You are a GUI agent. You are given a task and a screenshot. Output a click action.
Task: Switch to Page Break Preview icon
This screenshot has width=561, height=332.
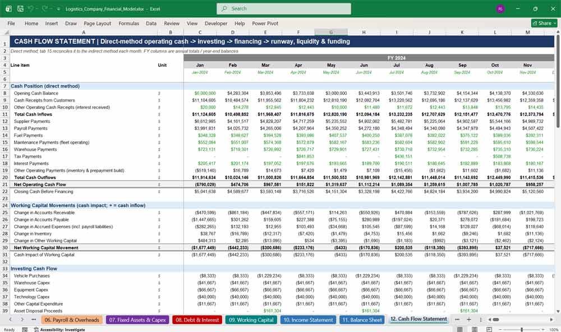(489, 329)
